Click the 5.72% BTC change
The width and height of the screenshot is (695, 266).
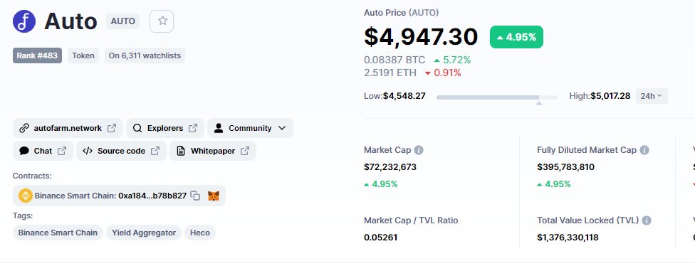click(452, 60)
